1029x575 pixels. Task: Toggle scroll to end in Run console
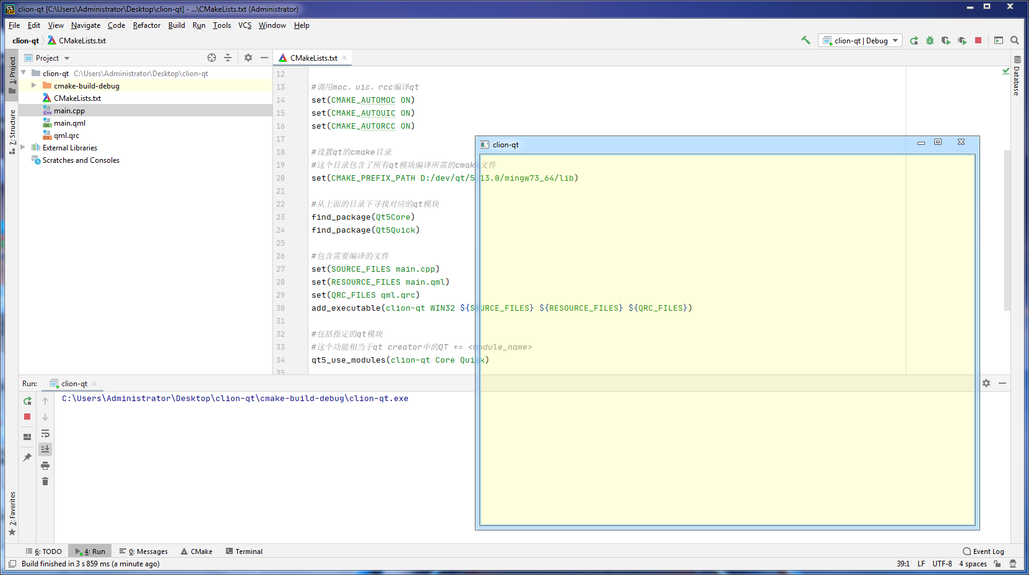coord(45,449)
